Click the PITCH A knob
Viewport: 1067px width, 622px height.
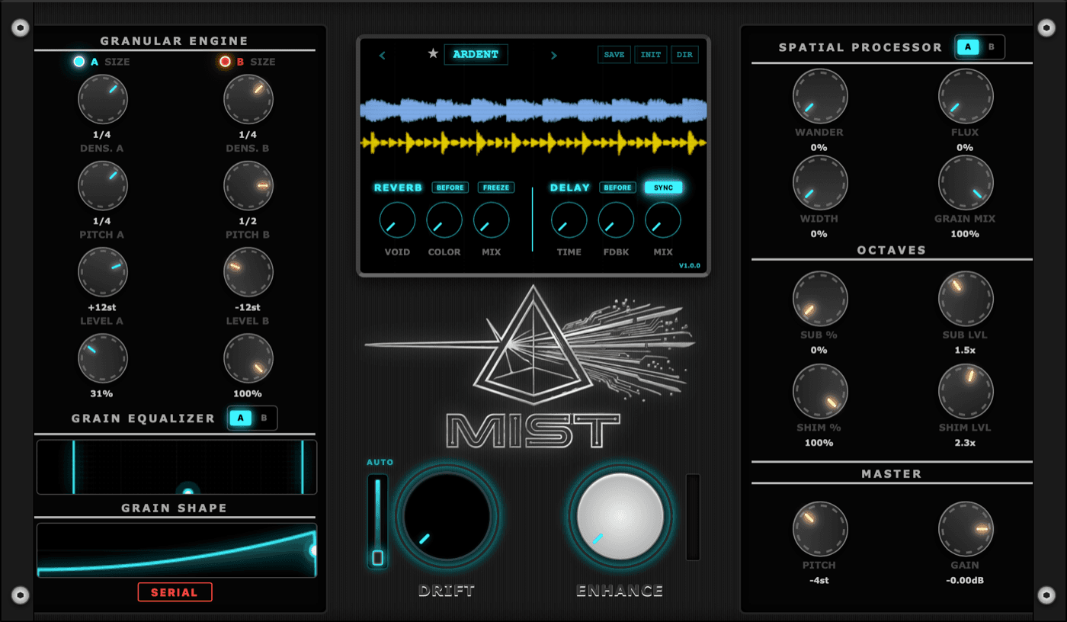point(103,272)
